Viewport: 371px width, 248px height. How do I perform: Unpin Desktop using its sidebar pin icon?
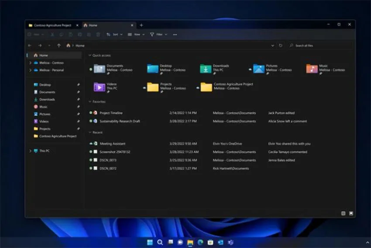tap(78, 85)
